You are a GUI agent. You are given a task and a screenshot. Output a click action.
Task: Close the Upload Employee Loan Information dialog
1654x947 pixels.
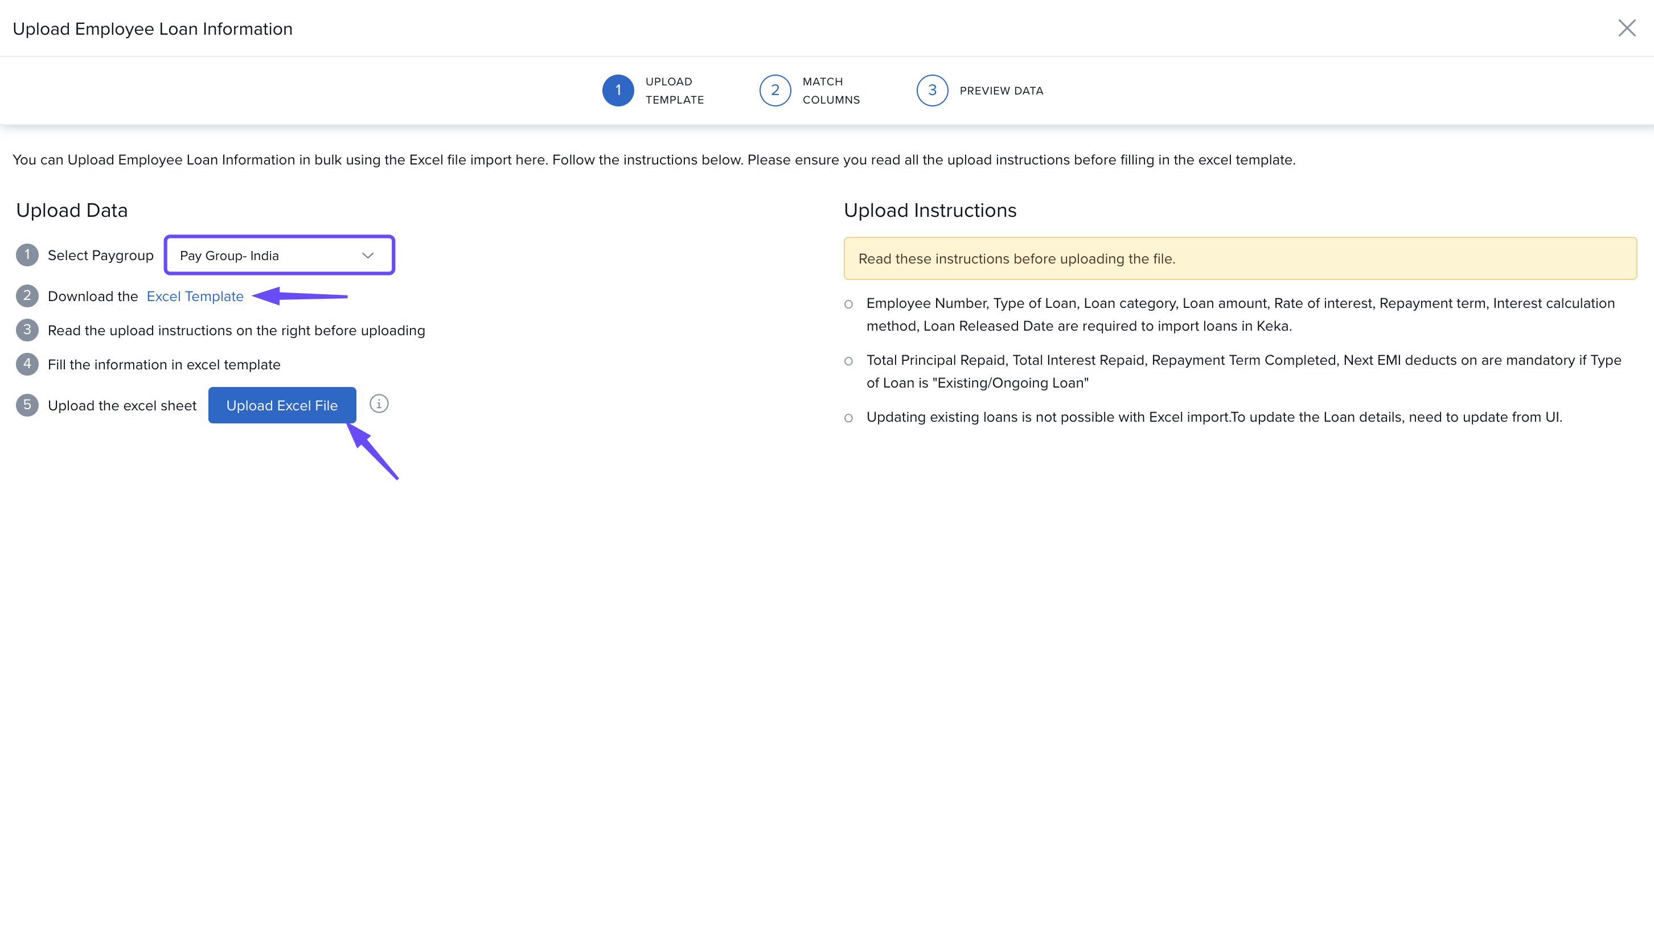tap(1627, 28)
